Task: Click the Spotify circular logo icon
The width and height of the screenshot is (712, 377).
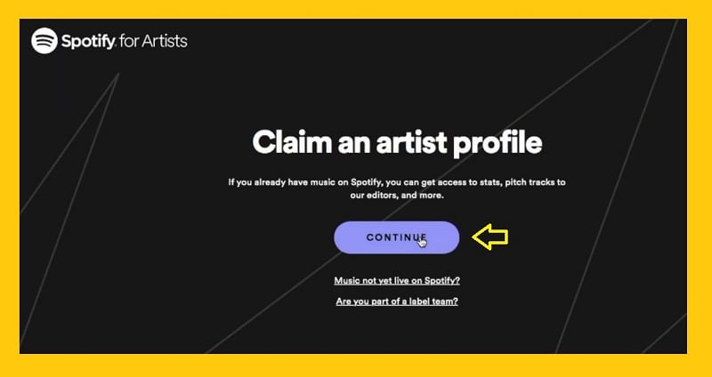Action: [44, 41]
